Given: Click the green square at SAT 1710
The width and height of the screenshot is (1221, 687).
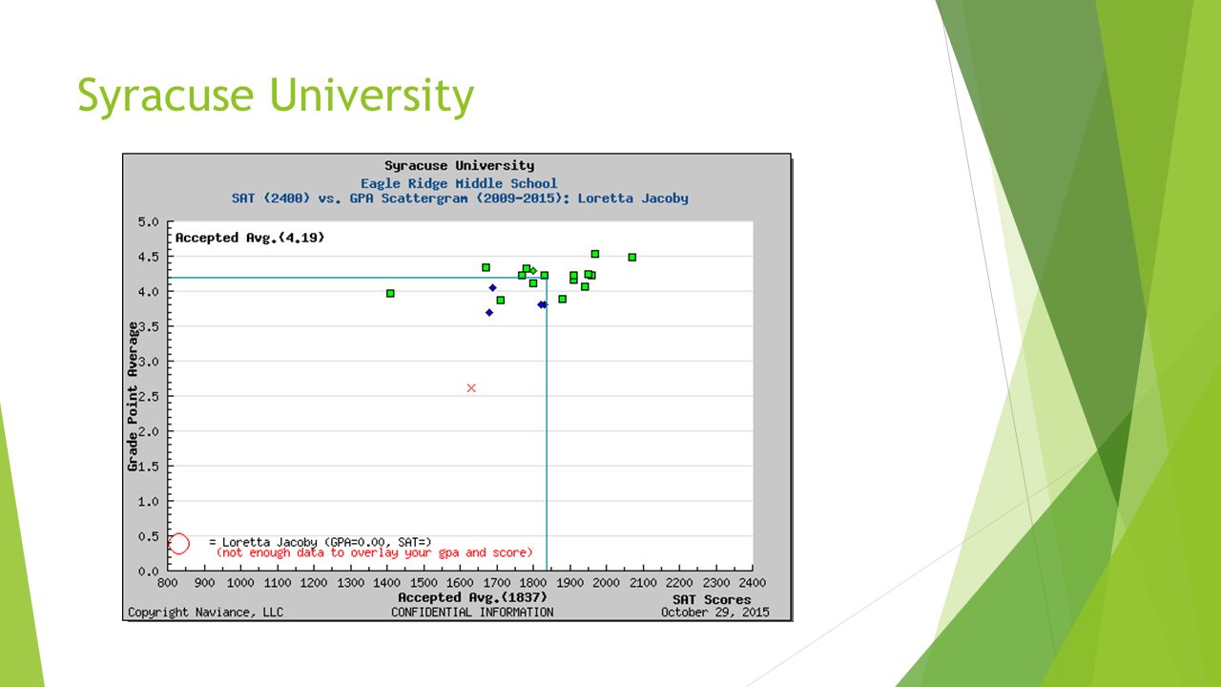Looking at the screenshot, I should pos(500,300).
